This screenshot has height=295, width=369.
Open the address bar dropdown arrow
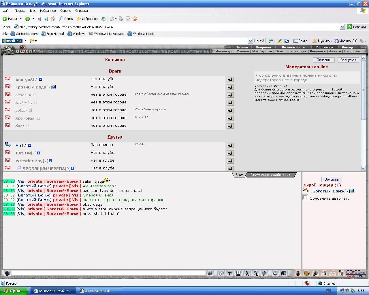pos(342,27)
